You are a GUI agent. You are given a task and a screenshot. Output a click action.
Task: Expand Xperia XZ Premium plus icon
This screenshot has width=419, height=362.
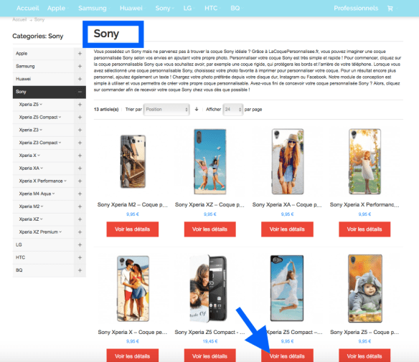80,232
